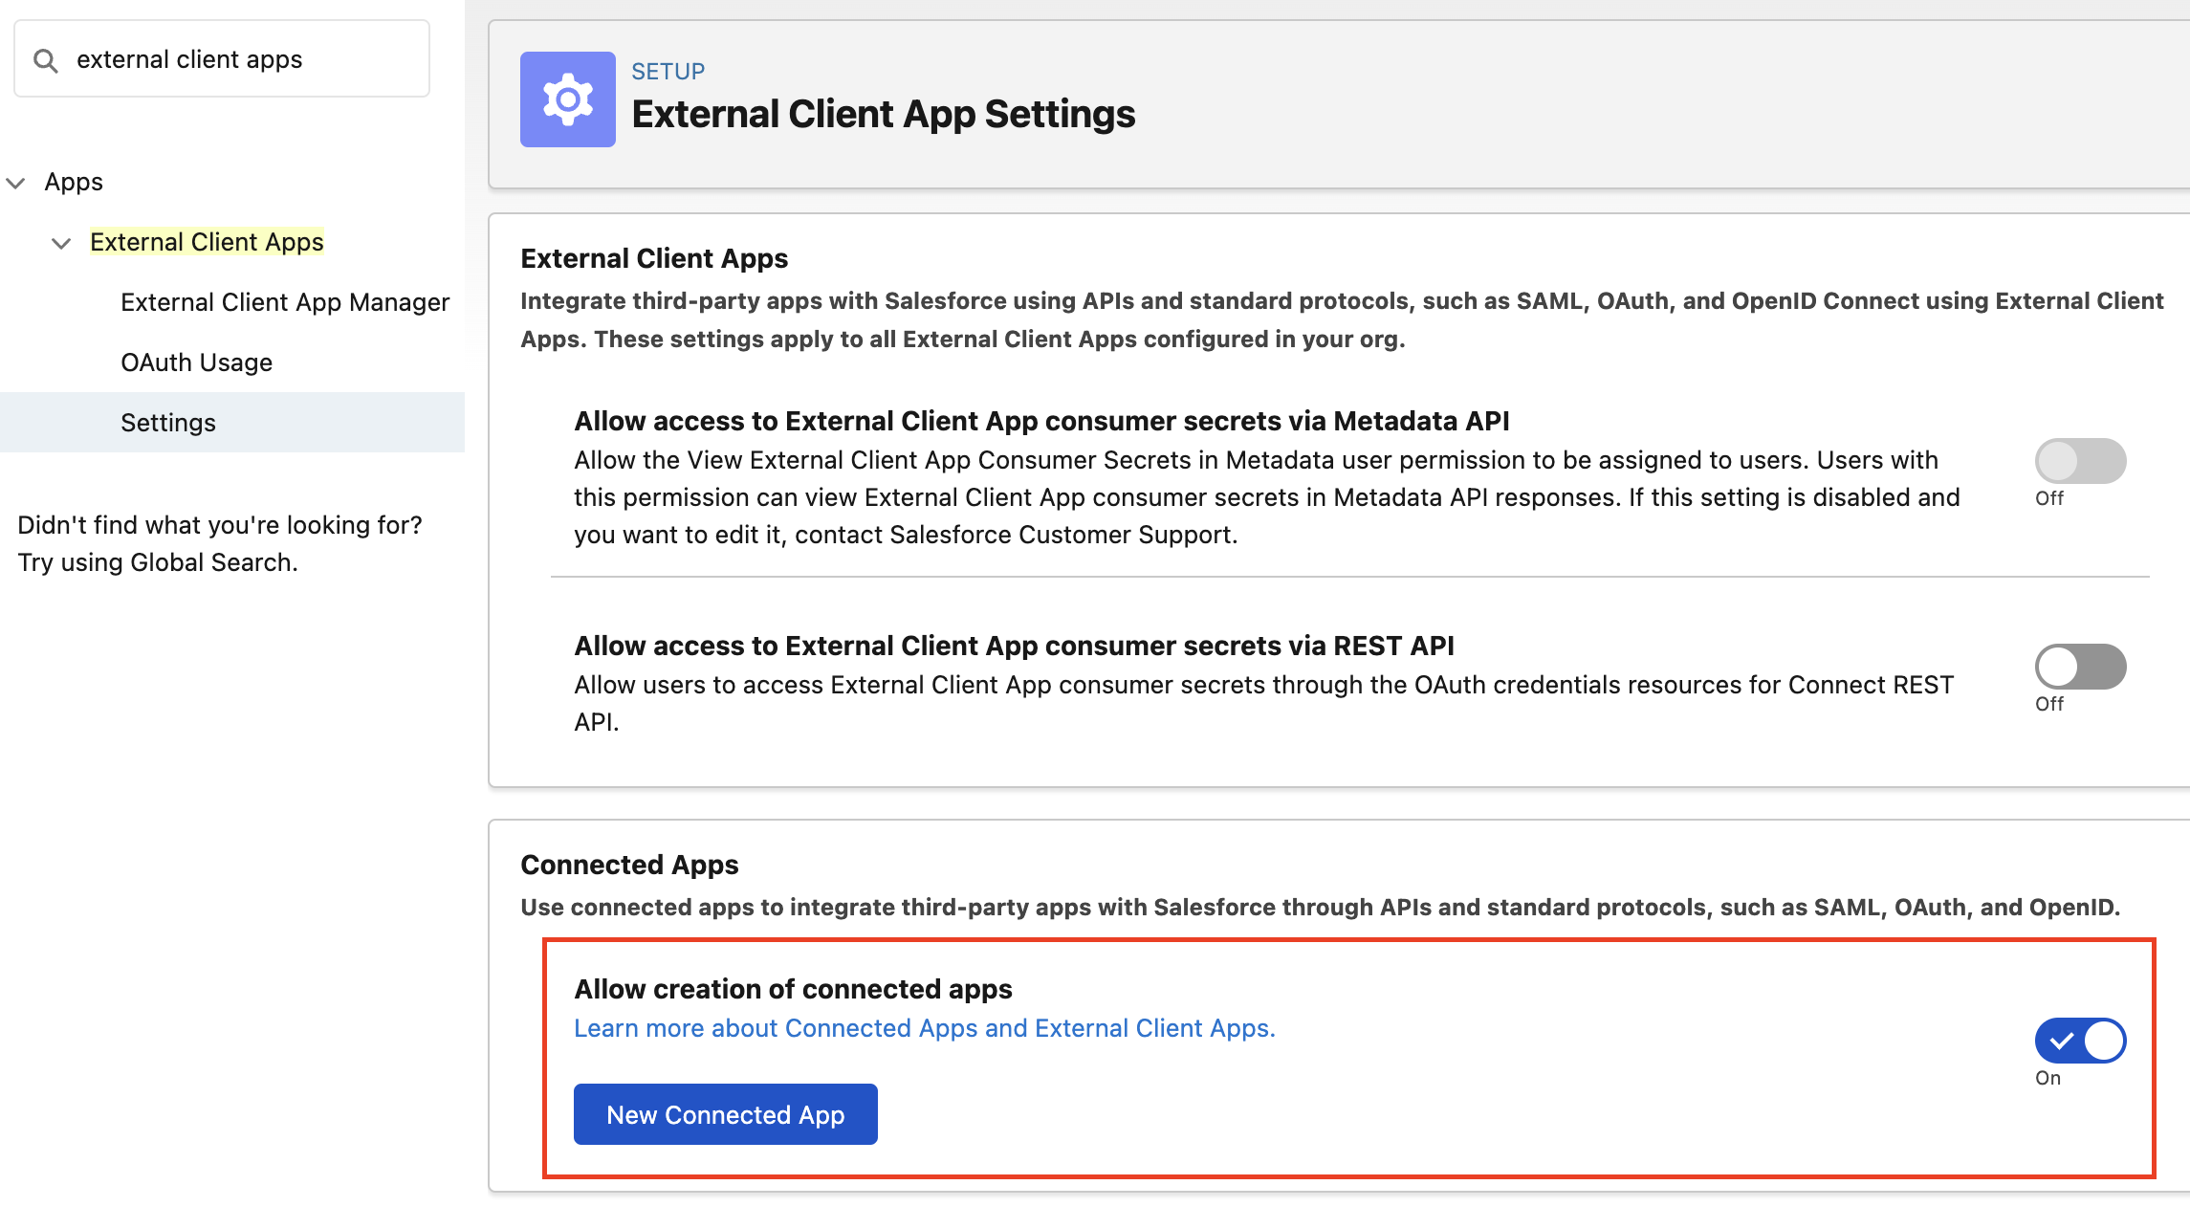The height and width of the screenshot is (1207, 2190).
Task: Click the Metadata API setting title
Action: (1040, 421)
